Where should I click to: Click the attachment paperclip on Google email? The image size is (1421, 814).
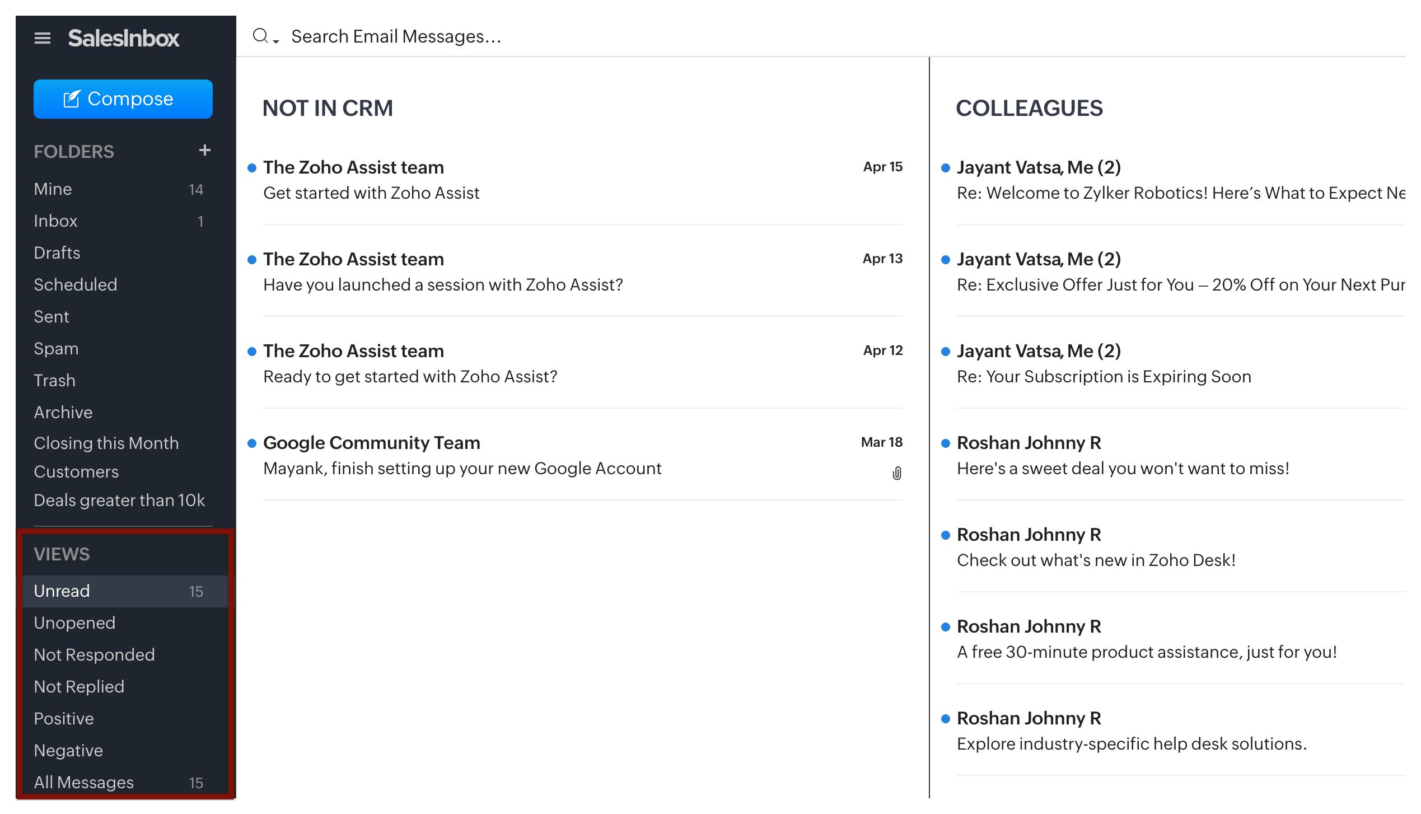(x=896, y=474)
